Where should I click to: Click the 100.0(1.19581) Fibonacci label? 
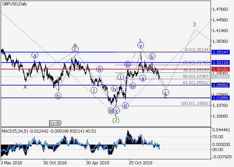(x=196, y=104)
